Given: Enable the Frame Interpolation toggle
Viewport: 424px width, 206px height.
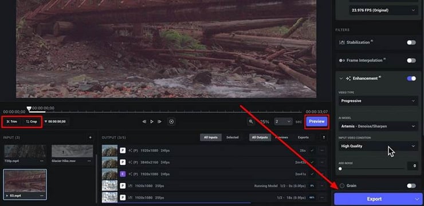Looking at the screenshot, I should [411, 61].
